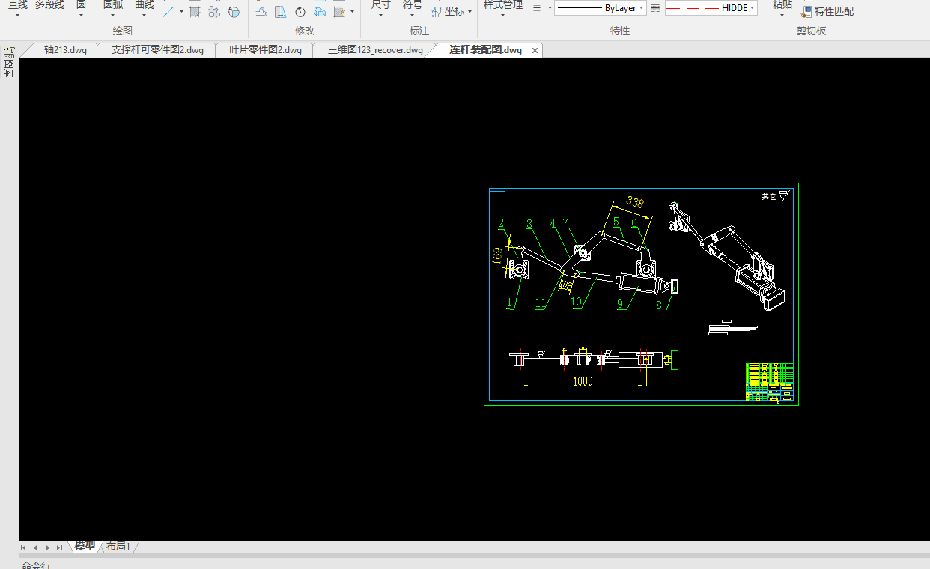
Task: Click the offset icon in 修改 group
Action: pos(261,11)
